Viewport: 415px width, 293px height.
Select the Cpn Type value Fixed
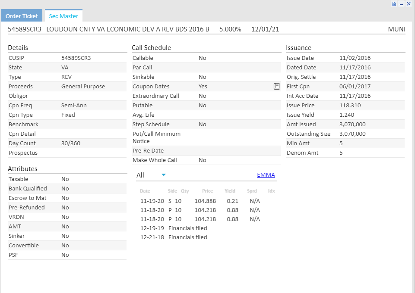coord(68,115)
